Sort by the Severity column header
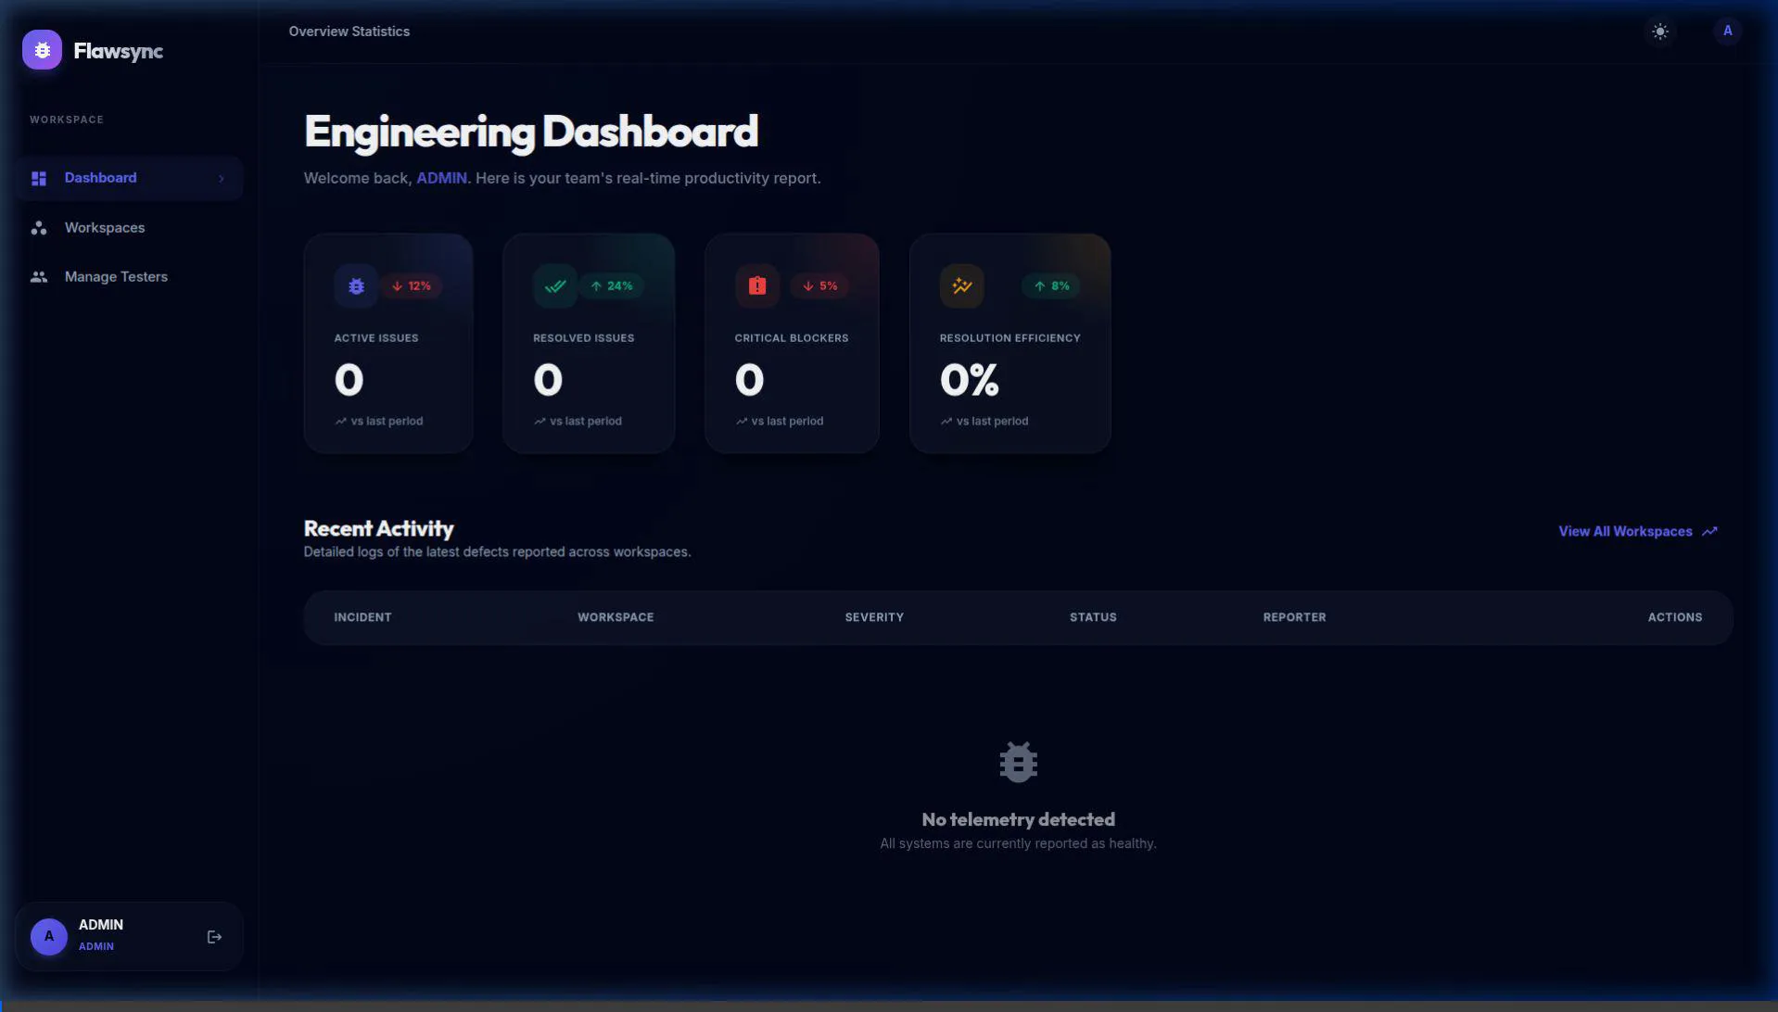Image resolution: width=1778 pixels, height=1012 pixels. tap(873, 617)
